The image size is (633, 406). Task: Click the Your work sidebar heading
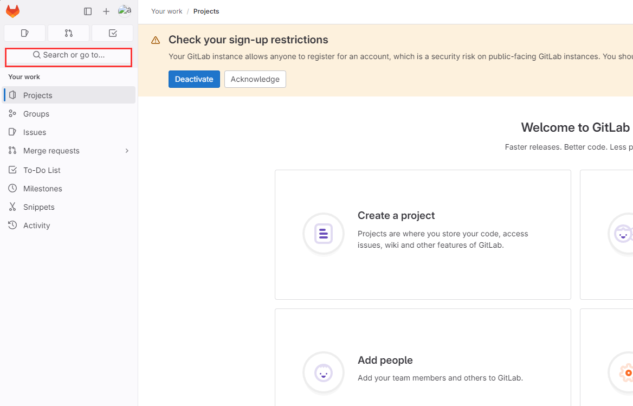pyautogui.click(x=24, y=77)
